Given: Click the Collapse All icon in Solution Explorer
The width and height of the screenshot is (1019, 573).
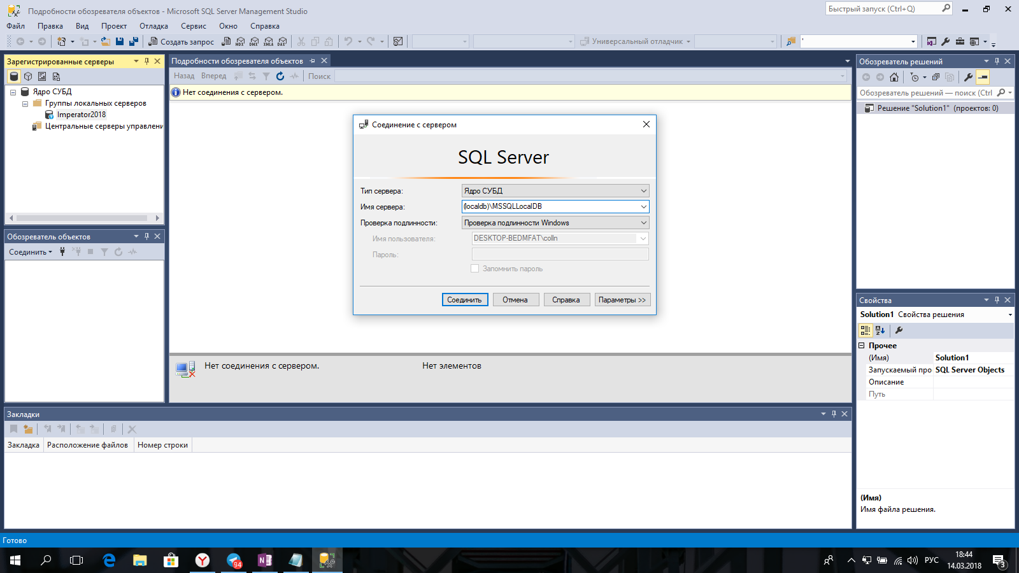Looking at the screenshot, I should click(936, 77).
